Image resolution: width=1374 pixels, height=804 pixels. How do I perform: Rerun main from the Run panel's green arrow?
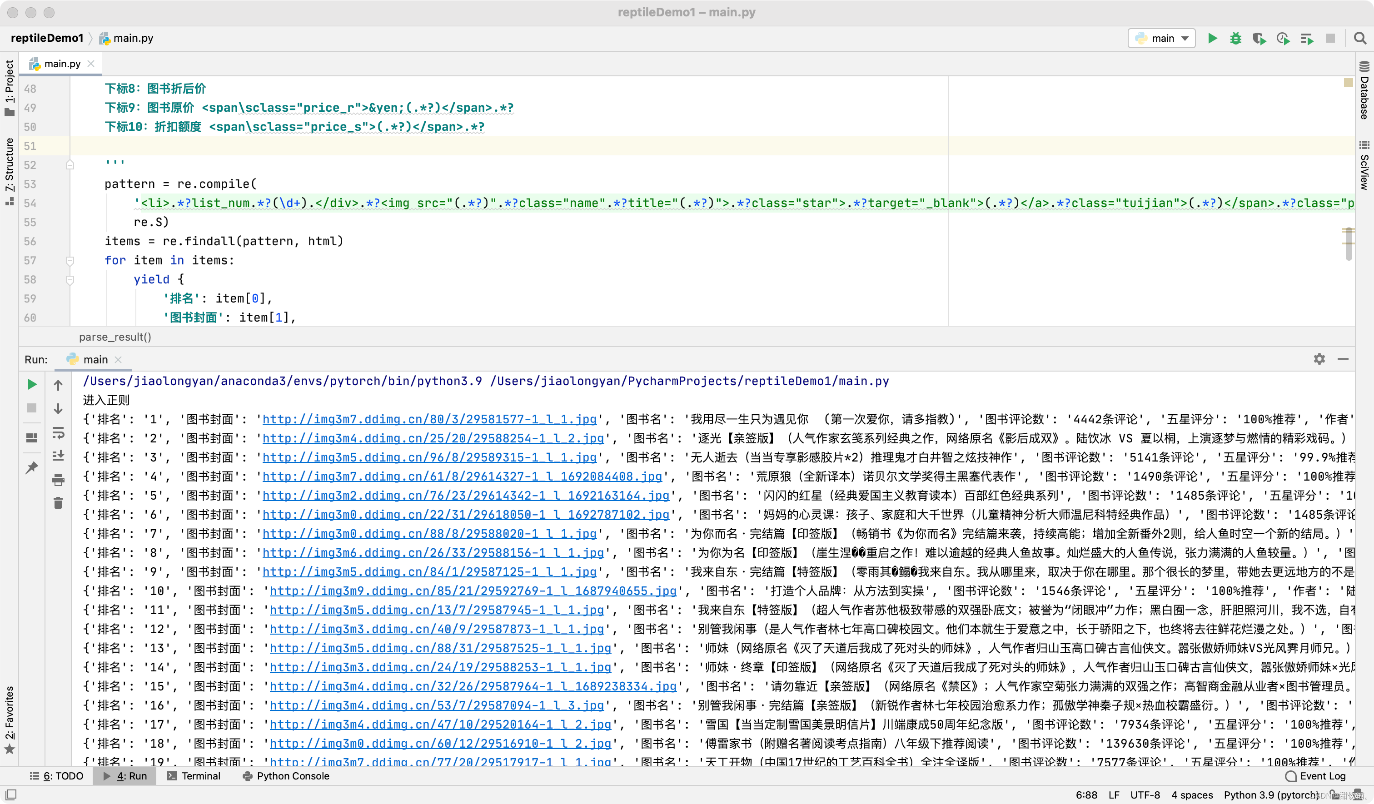point(32,384)
